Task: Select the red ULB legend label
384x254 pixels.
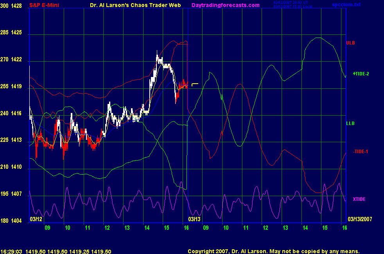Action: click(x=350, y=43)
